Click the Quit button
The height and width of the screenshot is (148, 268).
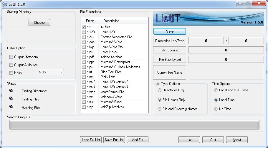pos(213,140)
